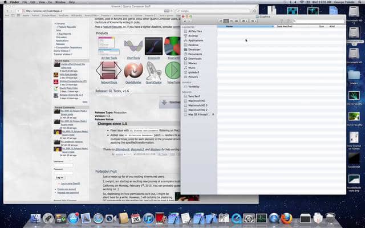Sort by the Size column header
This screenshot has width=365, height=228.
point(323,27)
